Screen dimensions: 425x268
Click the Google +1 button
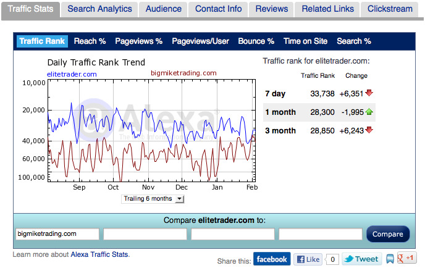[x=406, y=258]
